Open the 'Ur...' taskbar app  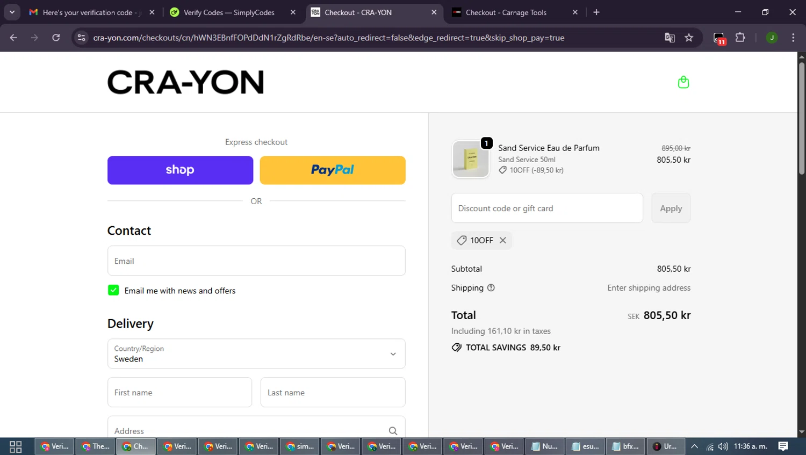666,446
